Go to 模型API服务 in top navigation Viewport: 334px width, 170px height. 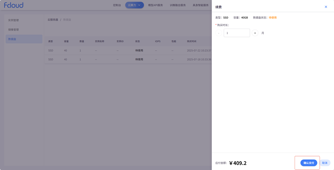[x=155, y=5]
